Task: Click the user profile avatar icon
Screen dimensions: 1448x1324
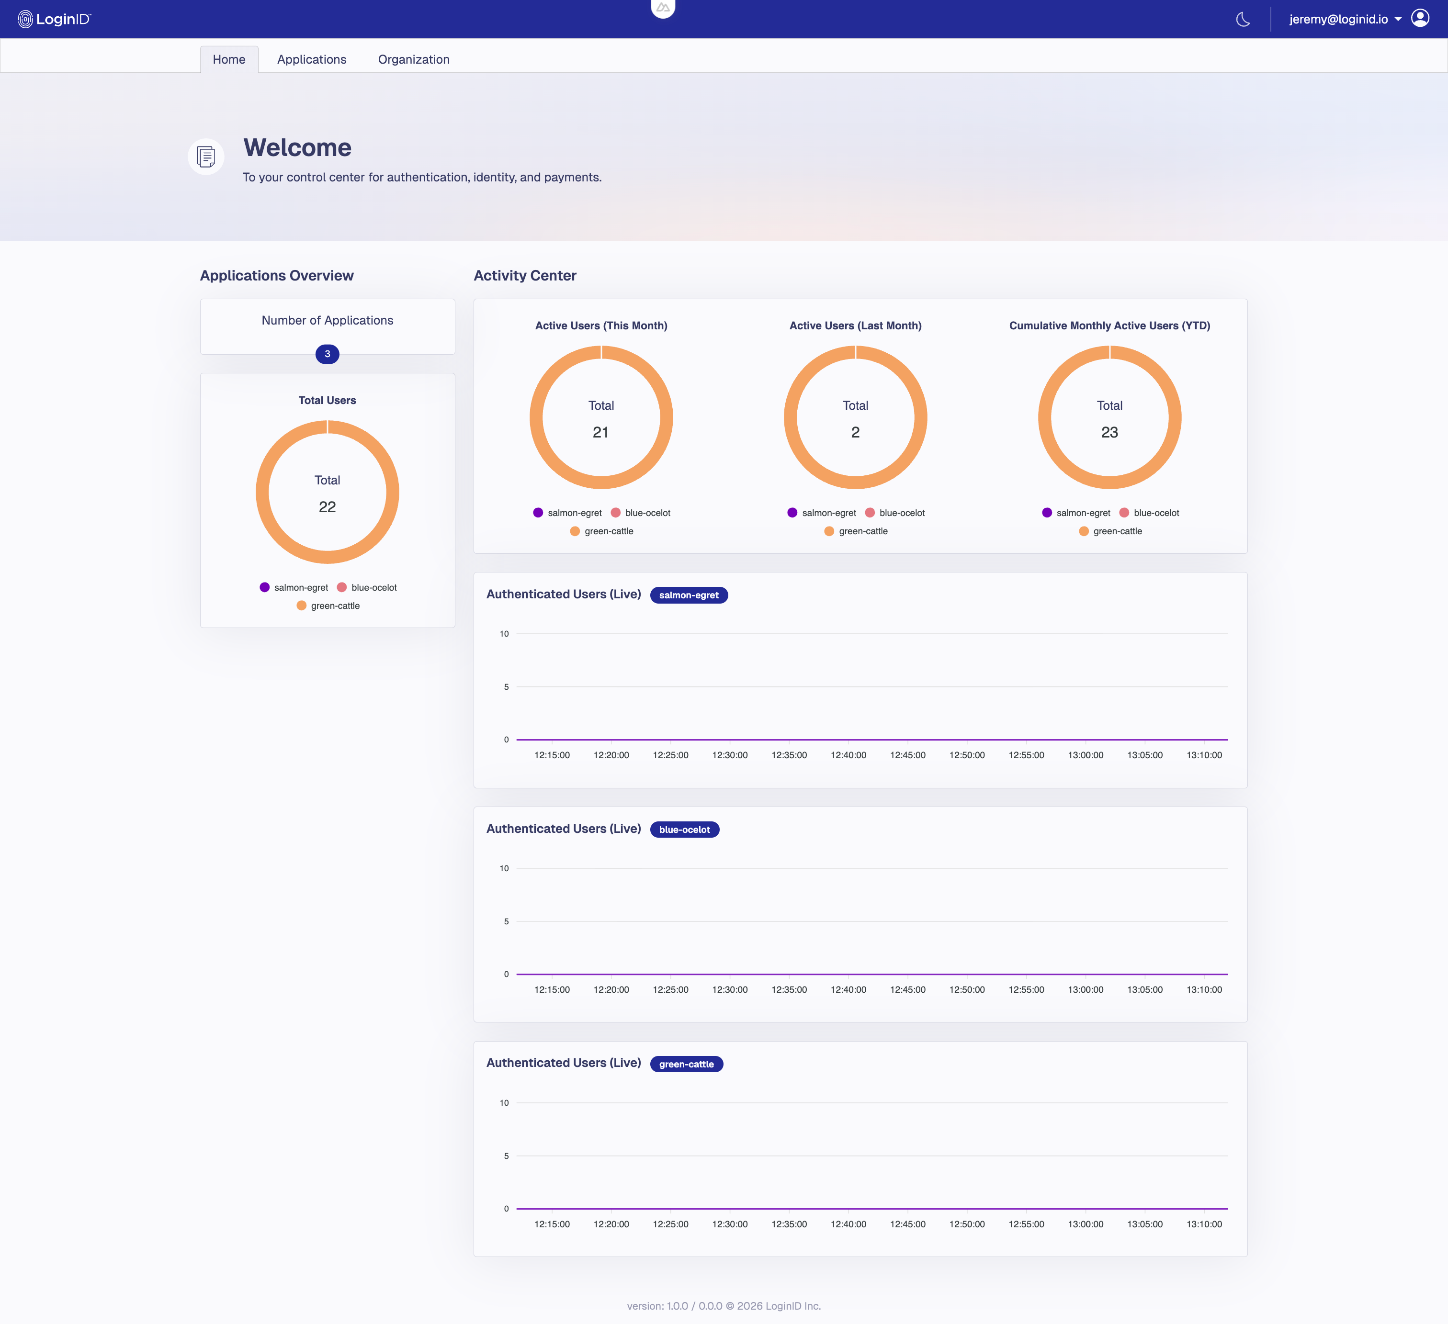Action: [x=1420, y=19]
